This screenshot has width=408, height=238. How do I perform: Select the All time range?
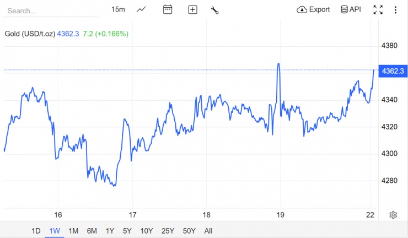click(208, 231)
